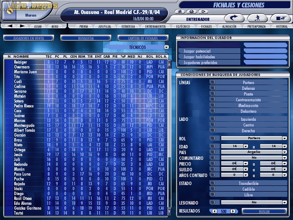Image resolution: width=293 pixels, height=220 pixels.
Task: Click the Real Madrid club crest
Action: 10,10
